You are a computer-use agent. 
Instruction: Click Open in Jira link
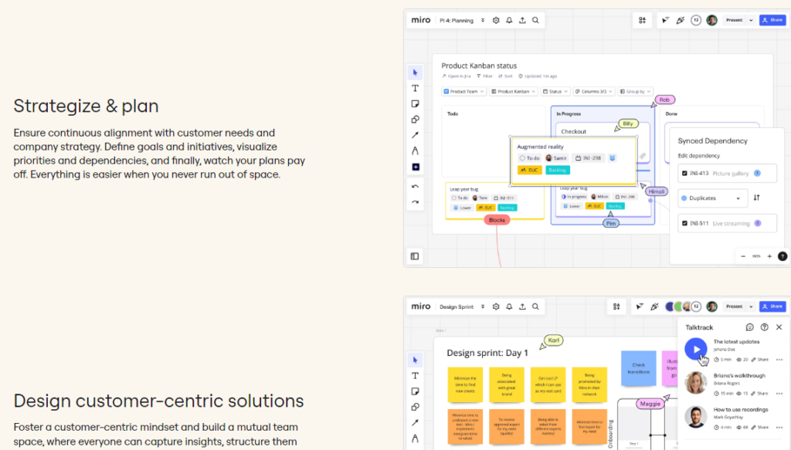pyautogui.click(x=456, y=76)
